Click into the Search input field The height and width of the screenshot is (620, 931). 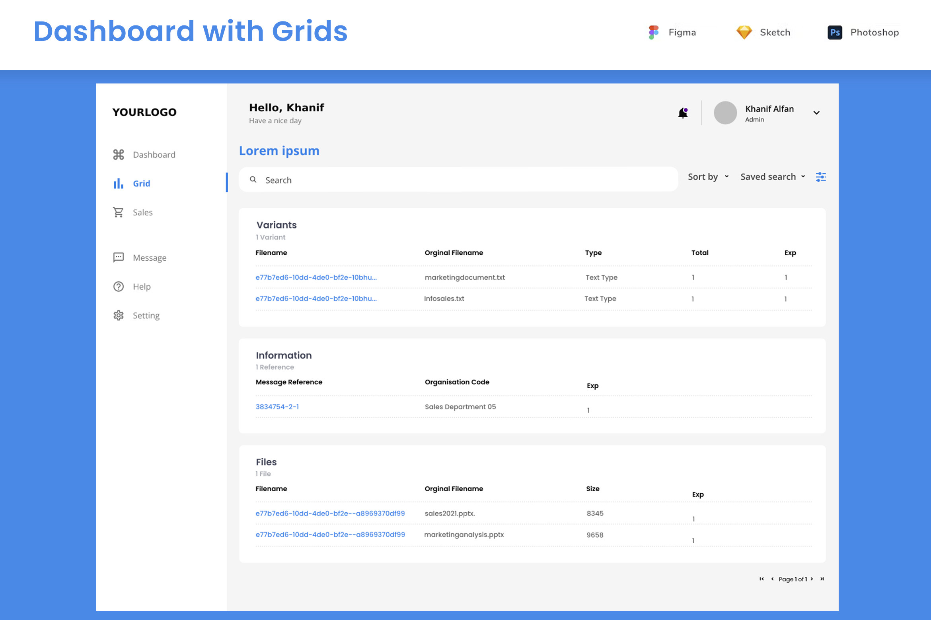[x=458, y=180]
